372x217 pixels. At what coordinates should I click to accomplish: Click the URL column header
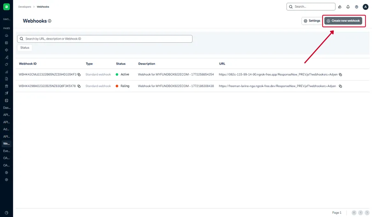click(222, 64)
